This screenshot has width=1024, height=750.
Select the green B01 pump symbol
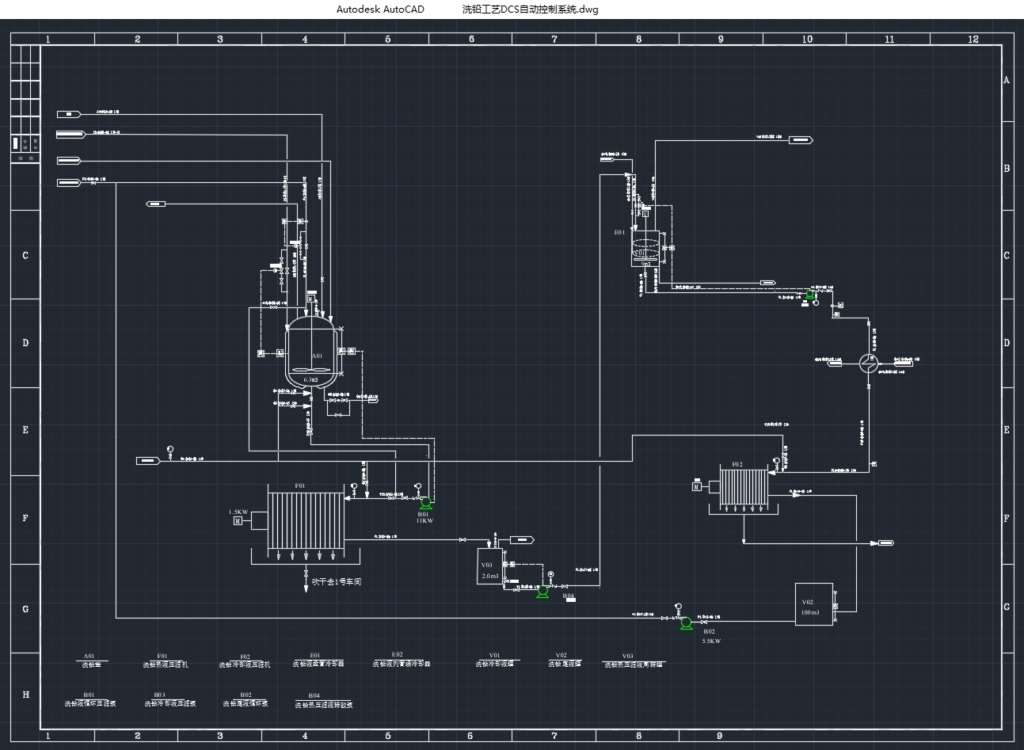[425, 502]
